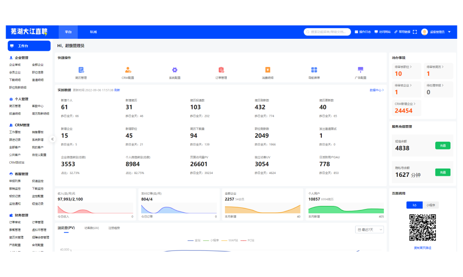The width and height of the screenshot is (463, 277).
Task: Toggle fullscreen mode icon in header
Action: point(415,32)
